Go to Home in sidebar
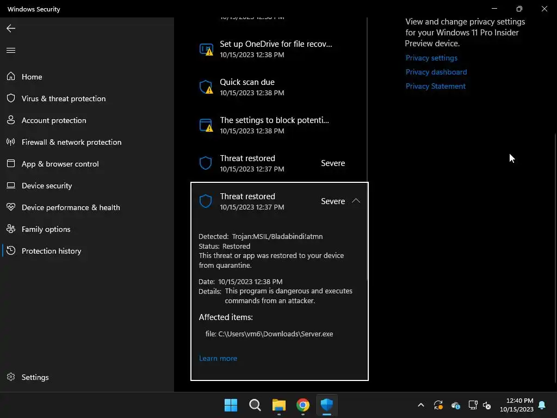This screenshot has height=418, width=557. coord(87,77)
